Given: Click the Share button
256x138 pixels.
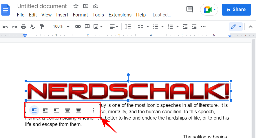Looking at the screenshot, I should tap(236, 10).
